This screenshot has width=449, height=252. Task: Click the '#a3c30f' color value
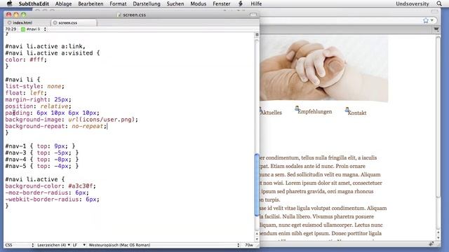[80, 186]
